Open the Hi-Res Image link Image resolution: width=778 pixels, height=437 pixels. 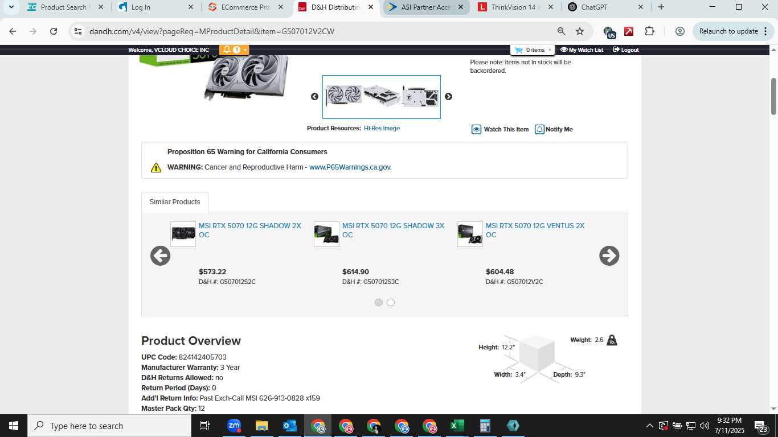(x=382, y=129)
